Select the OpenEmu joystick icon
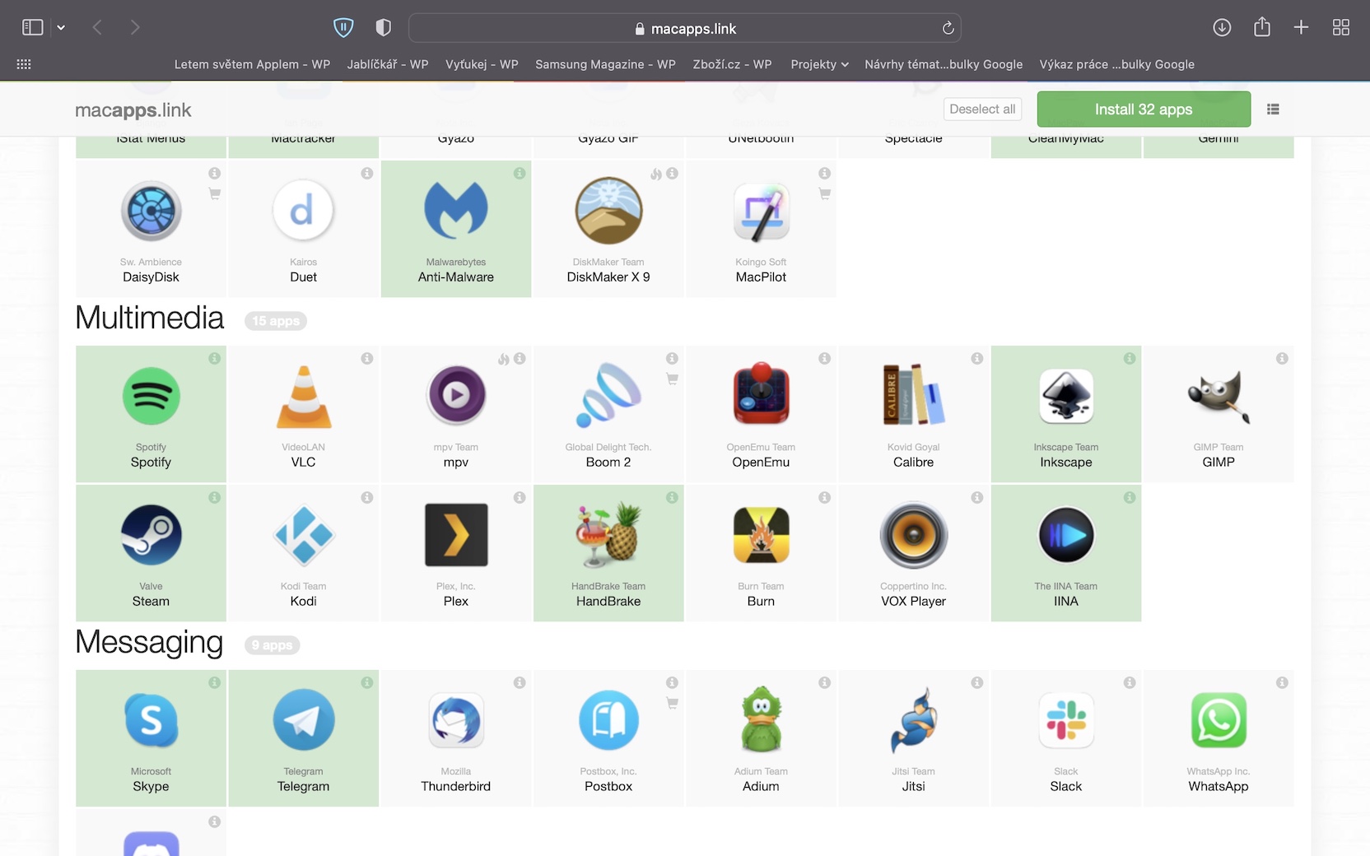This screenshot has width=1370, height=856. (761, 394)
